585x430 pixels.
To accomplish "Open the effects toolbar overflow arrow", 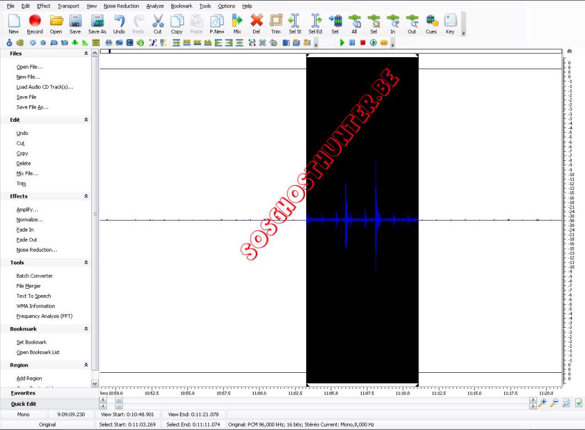I will [x=316, y=45].
